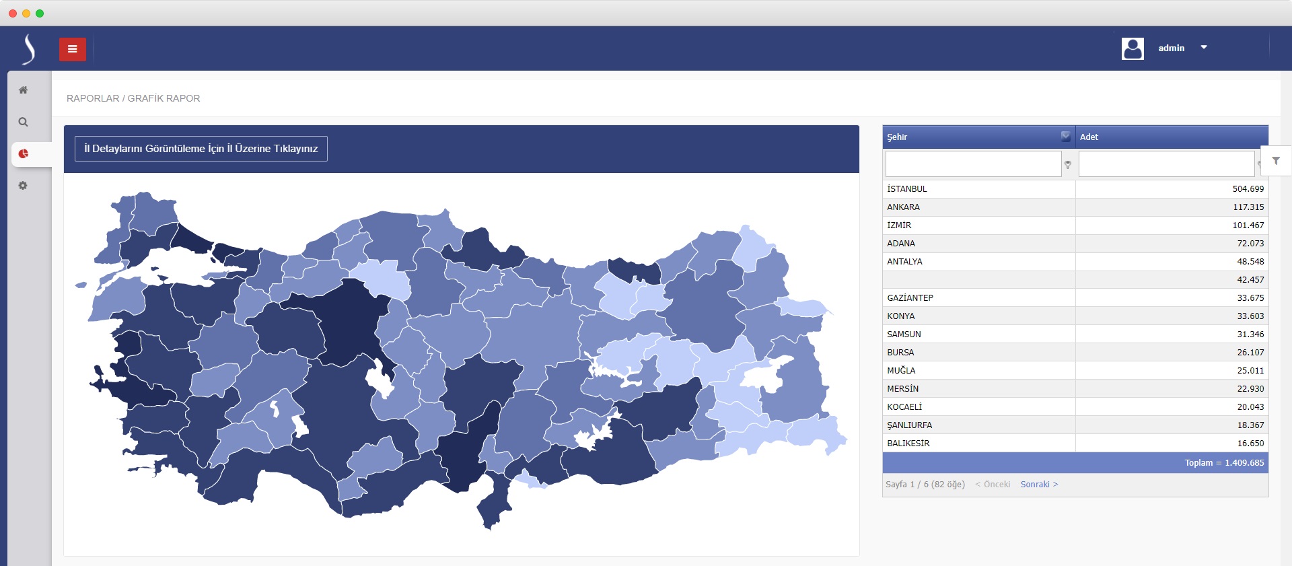Click the RAPORLAR / GRAFİK RAPOR breadcrumb

(133, 98)
